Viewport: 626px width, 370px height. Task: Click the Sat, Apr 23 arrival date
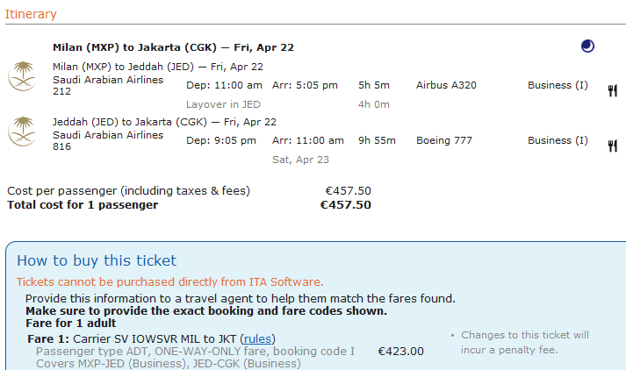click(x=300, y=160)
